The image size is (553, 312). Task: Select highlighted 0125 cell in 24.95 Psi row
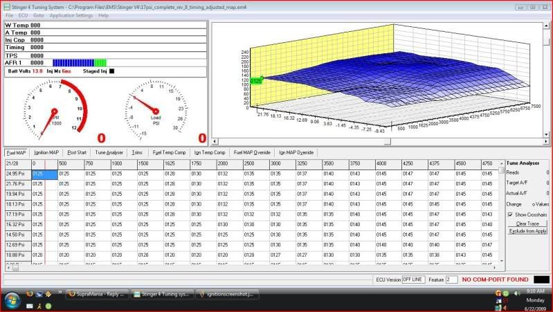(x=44, y=174)
